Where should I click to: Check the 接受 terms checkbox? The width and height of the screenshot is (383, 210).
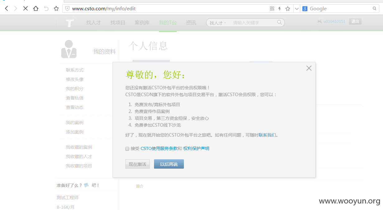click(127, 149)
